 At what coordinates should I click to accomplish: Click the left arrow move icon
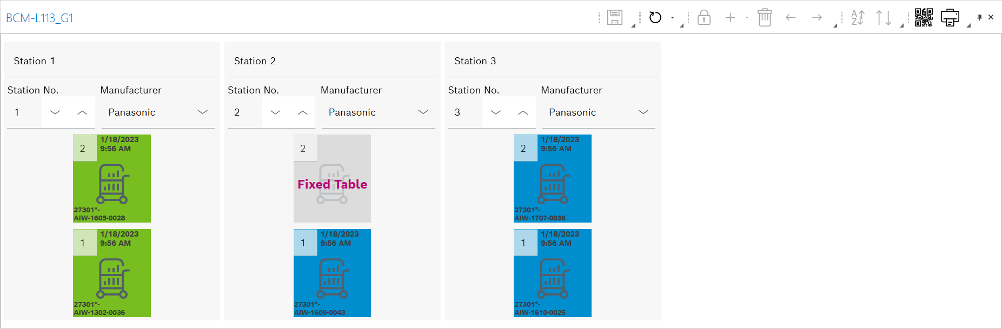(791, 18)
